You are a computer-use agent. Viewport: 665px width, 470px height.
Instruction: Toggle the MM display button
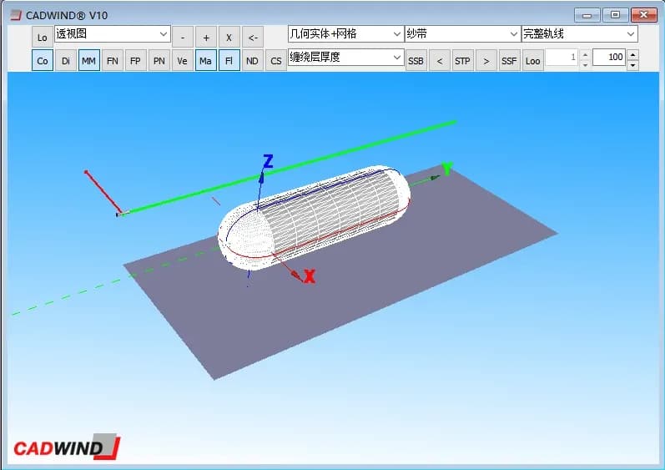pos(88,61)
